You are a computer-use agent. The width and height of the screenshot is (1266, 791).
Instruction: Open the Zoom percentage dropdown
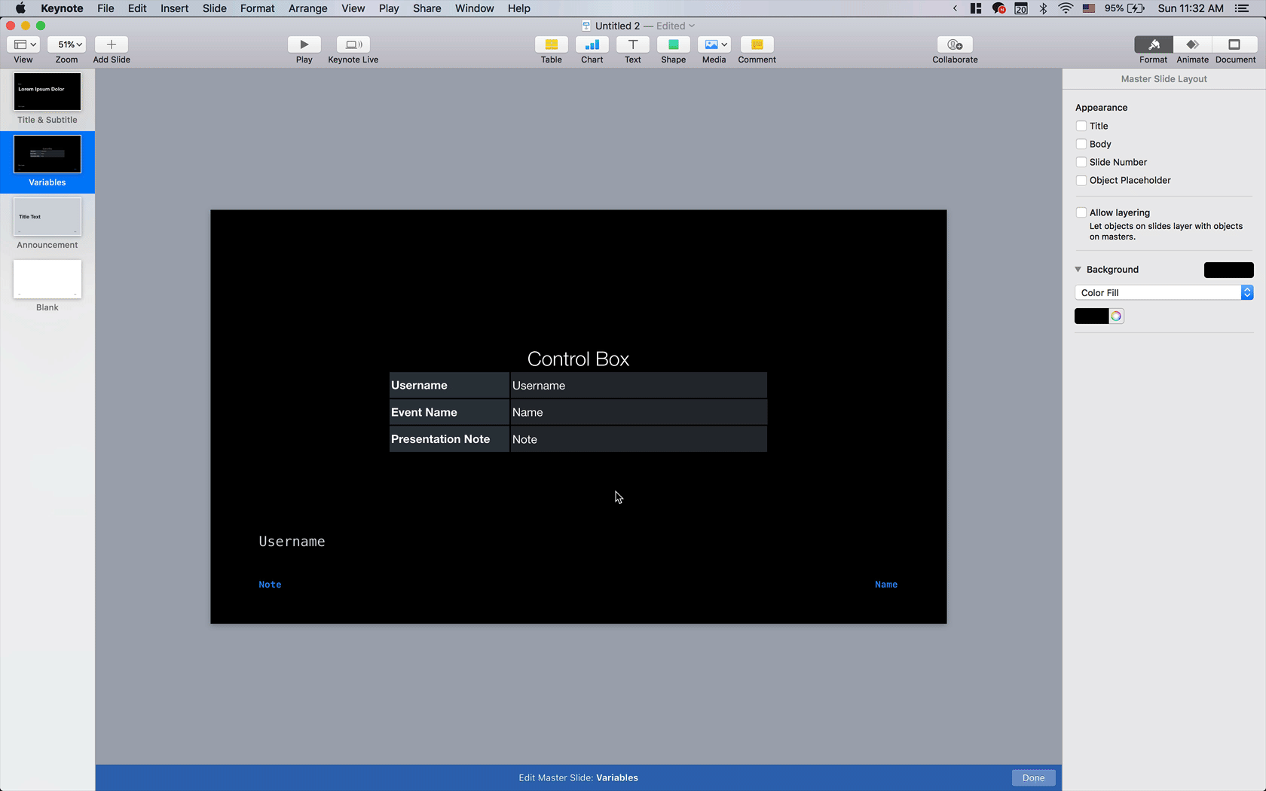(66, 44)
